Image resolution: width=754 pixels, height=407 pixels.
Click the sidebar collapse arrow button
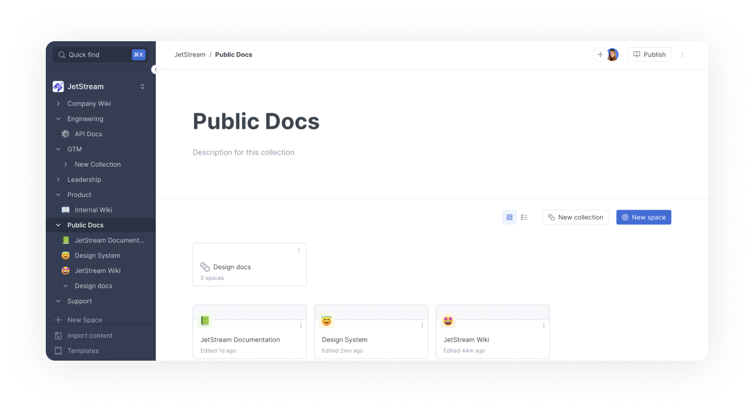(x=155, y=69)
